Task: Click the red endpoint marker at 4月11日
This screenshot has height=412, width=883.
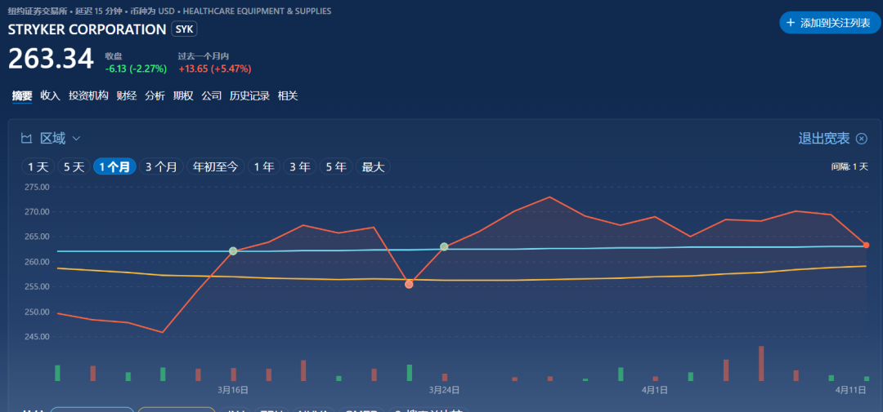Action: (866, 245)
